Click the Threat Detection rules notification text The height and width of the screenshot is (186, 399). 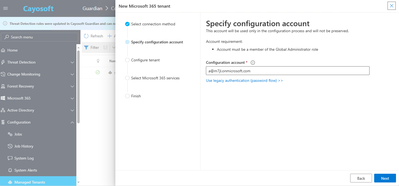pos(62,24)
